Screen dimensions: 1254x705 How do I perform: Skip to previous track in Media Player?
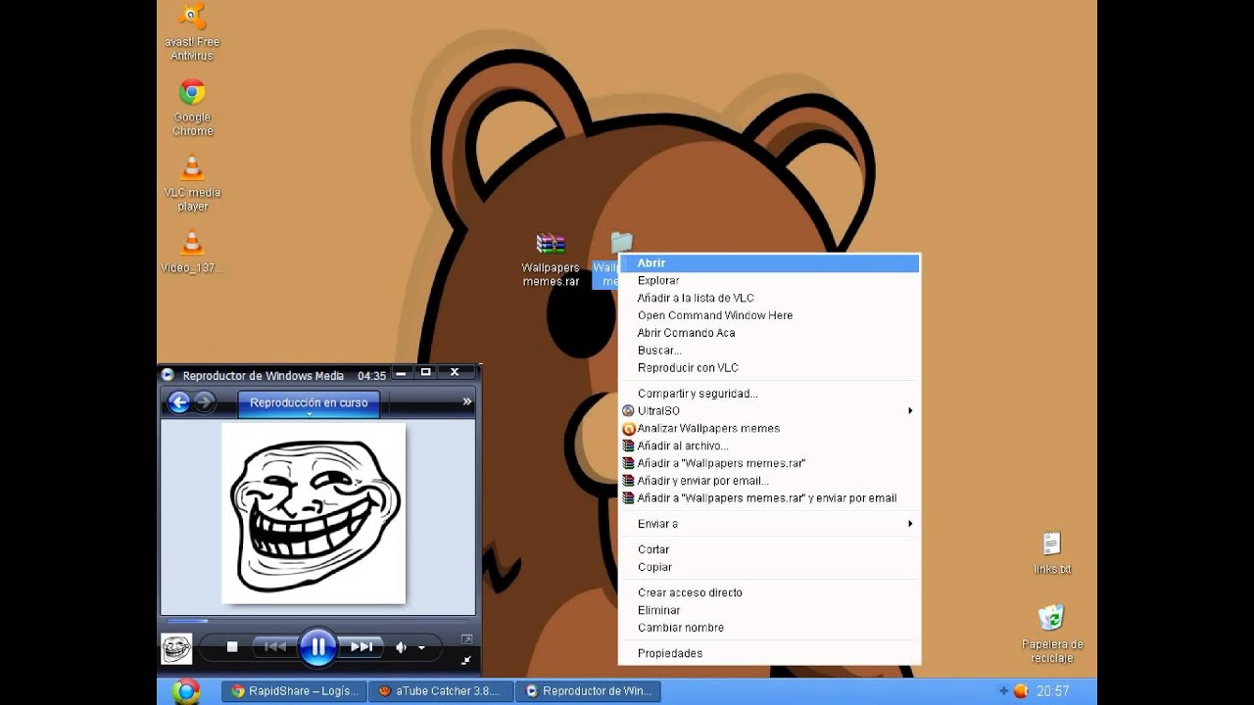(x=275, y=646)
